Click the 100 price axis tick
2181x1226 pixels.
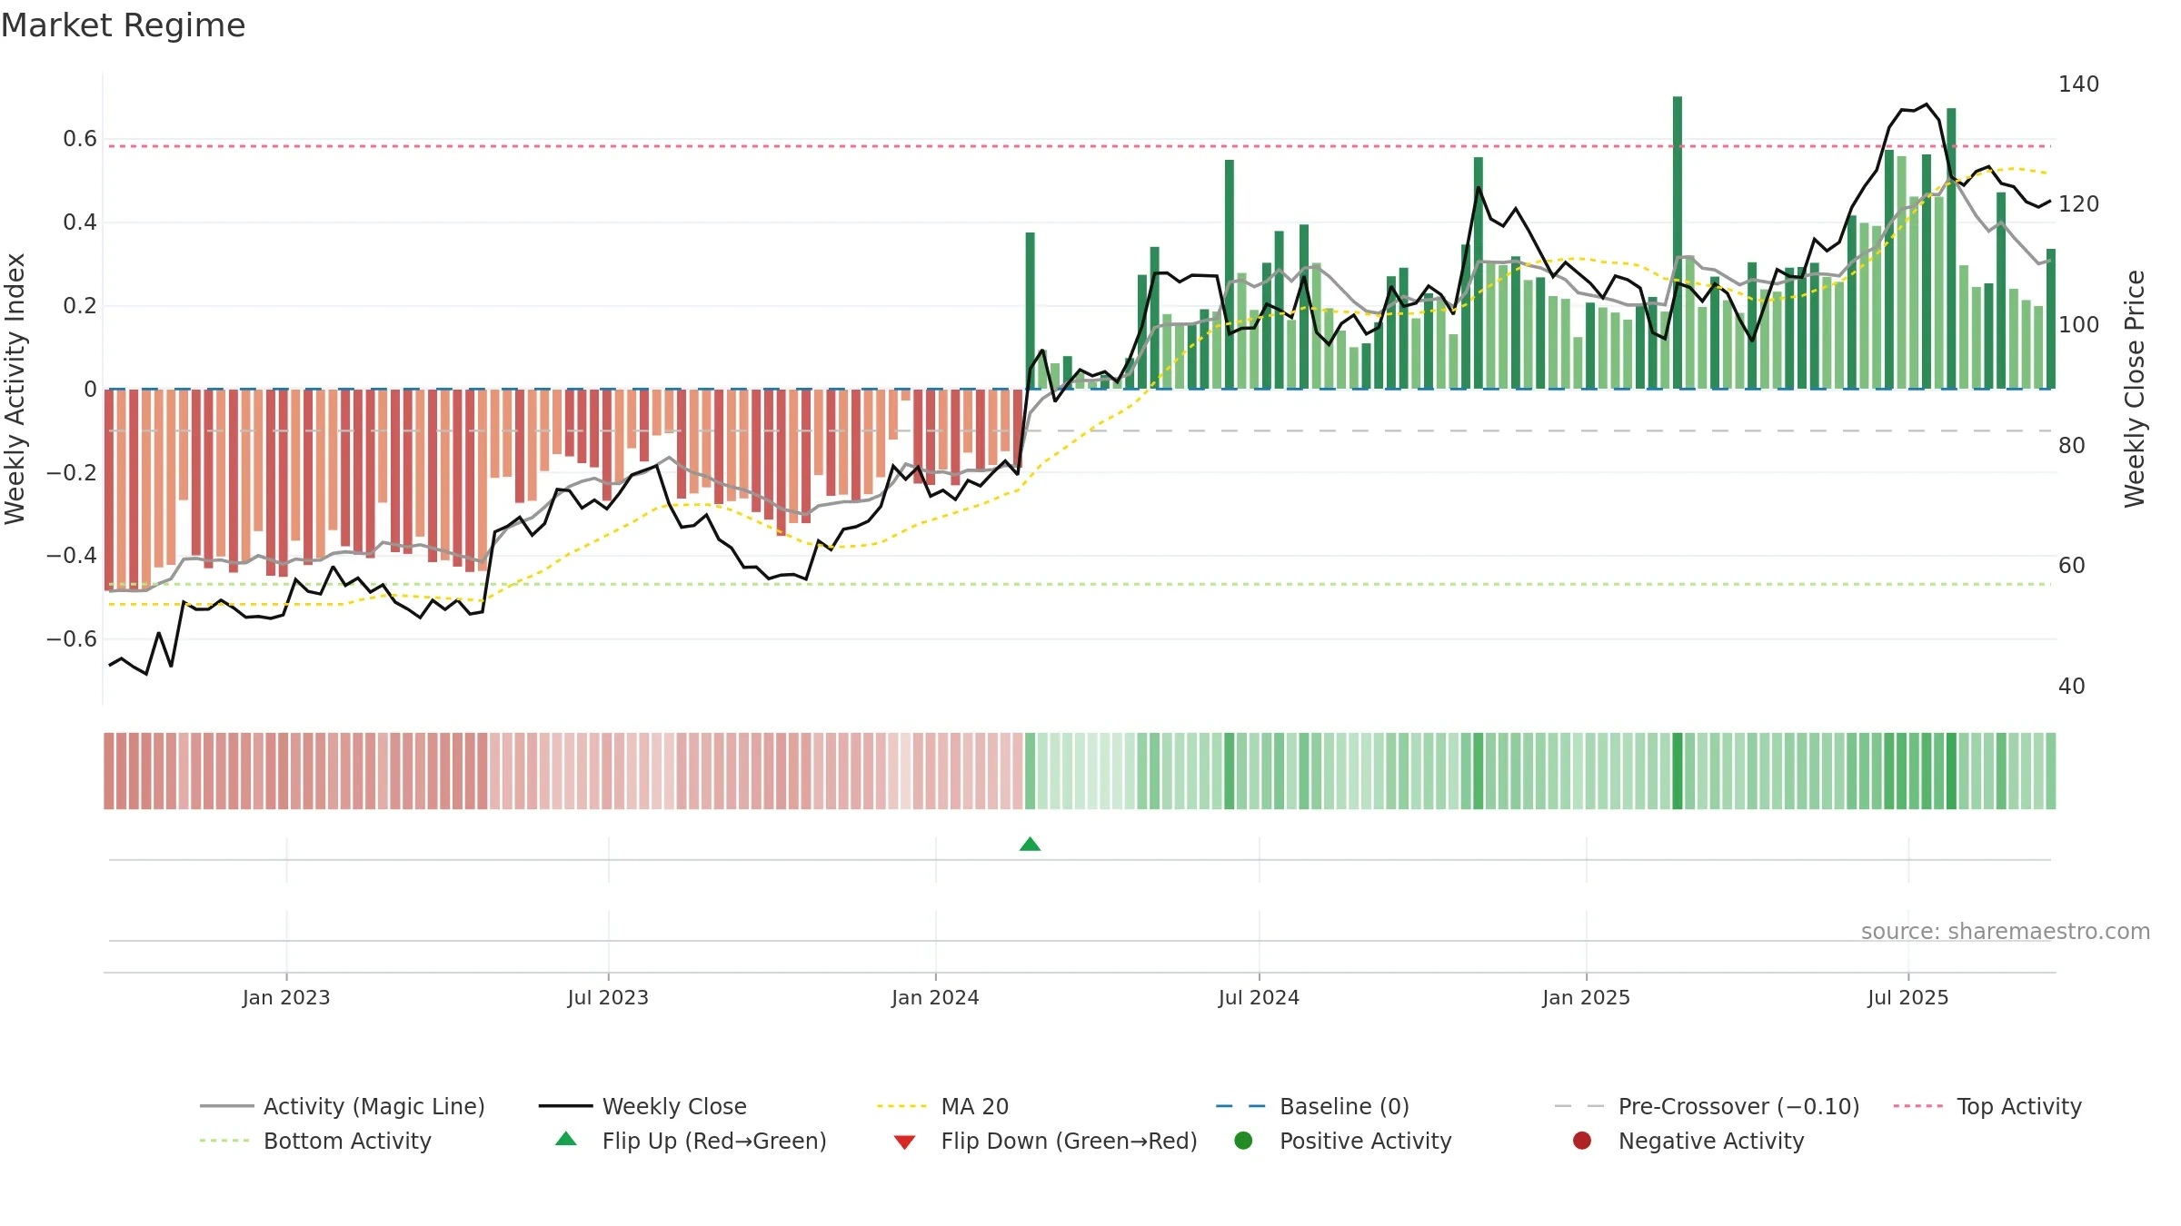pos(2079,324)
